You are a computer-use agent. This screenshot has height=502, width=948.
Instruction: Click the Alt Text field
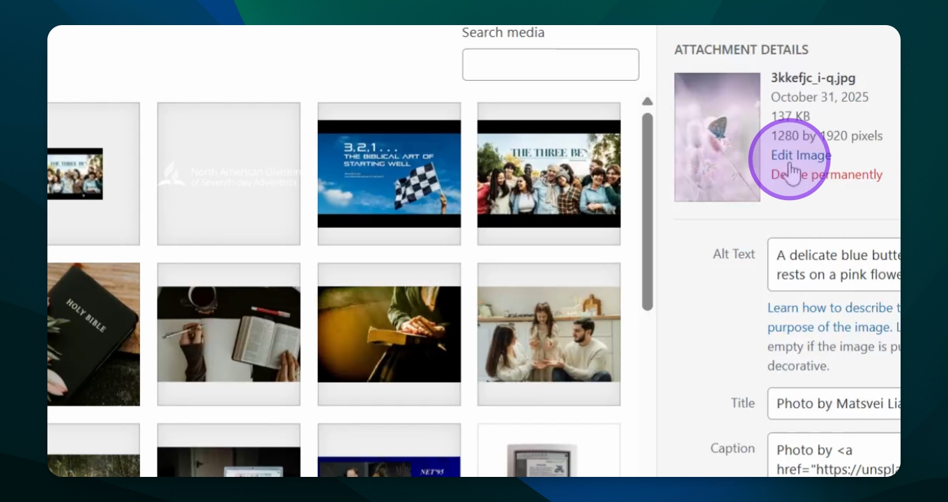pos(834,264)
